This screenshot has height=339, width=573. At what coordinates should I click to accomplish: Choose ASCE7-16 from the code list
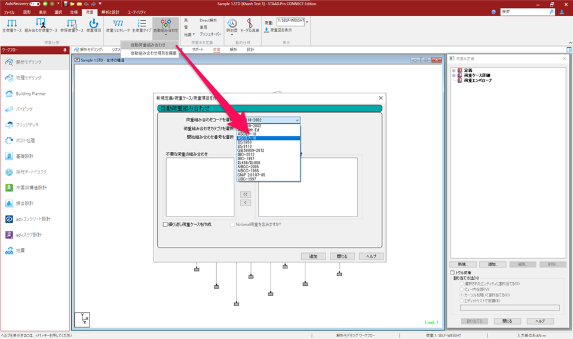(269, 138)
